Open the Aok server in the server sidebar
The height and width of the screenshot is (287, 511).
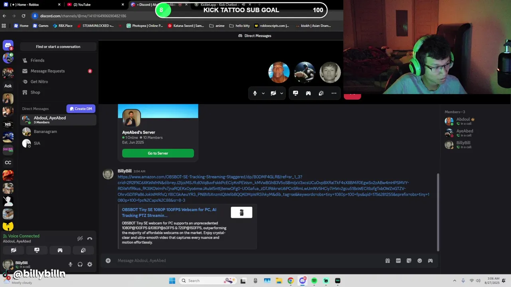click(x=8, y=86)
